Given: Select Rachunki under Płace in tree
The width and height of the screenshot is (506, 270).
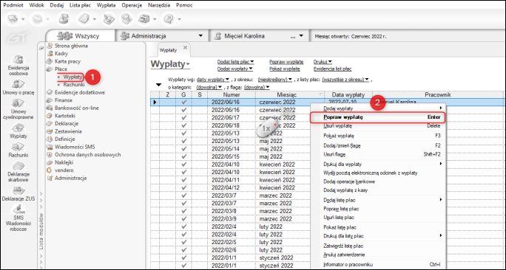Looking at the screenshot, I should pyautogui.click(x=74, y=85).
